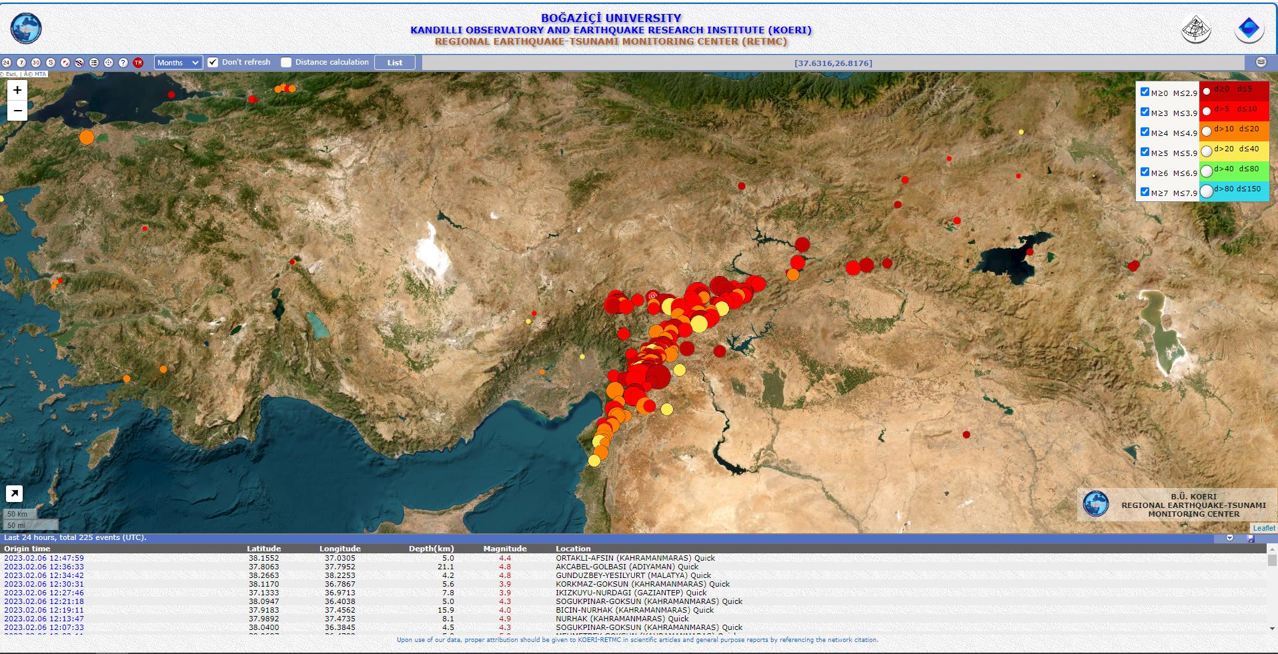The height and width of the screenshot is (654, 1278).
Task: Collapse the event list with the down arrow
Action: click(1230, 538)
